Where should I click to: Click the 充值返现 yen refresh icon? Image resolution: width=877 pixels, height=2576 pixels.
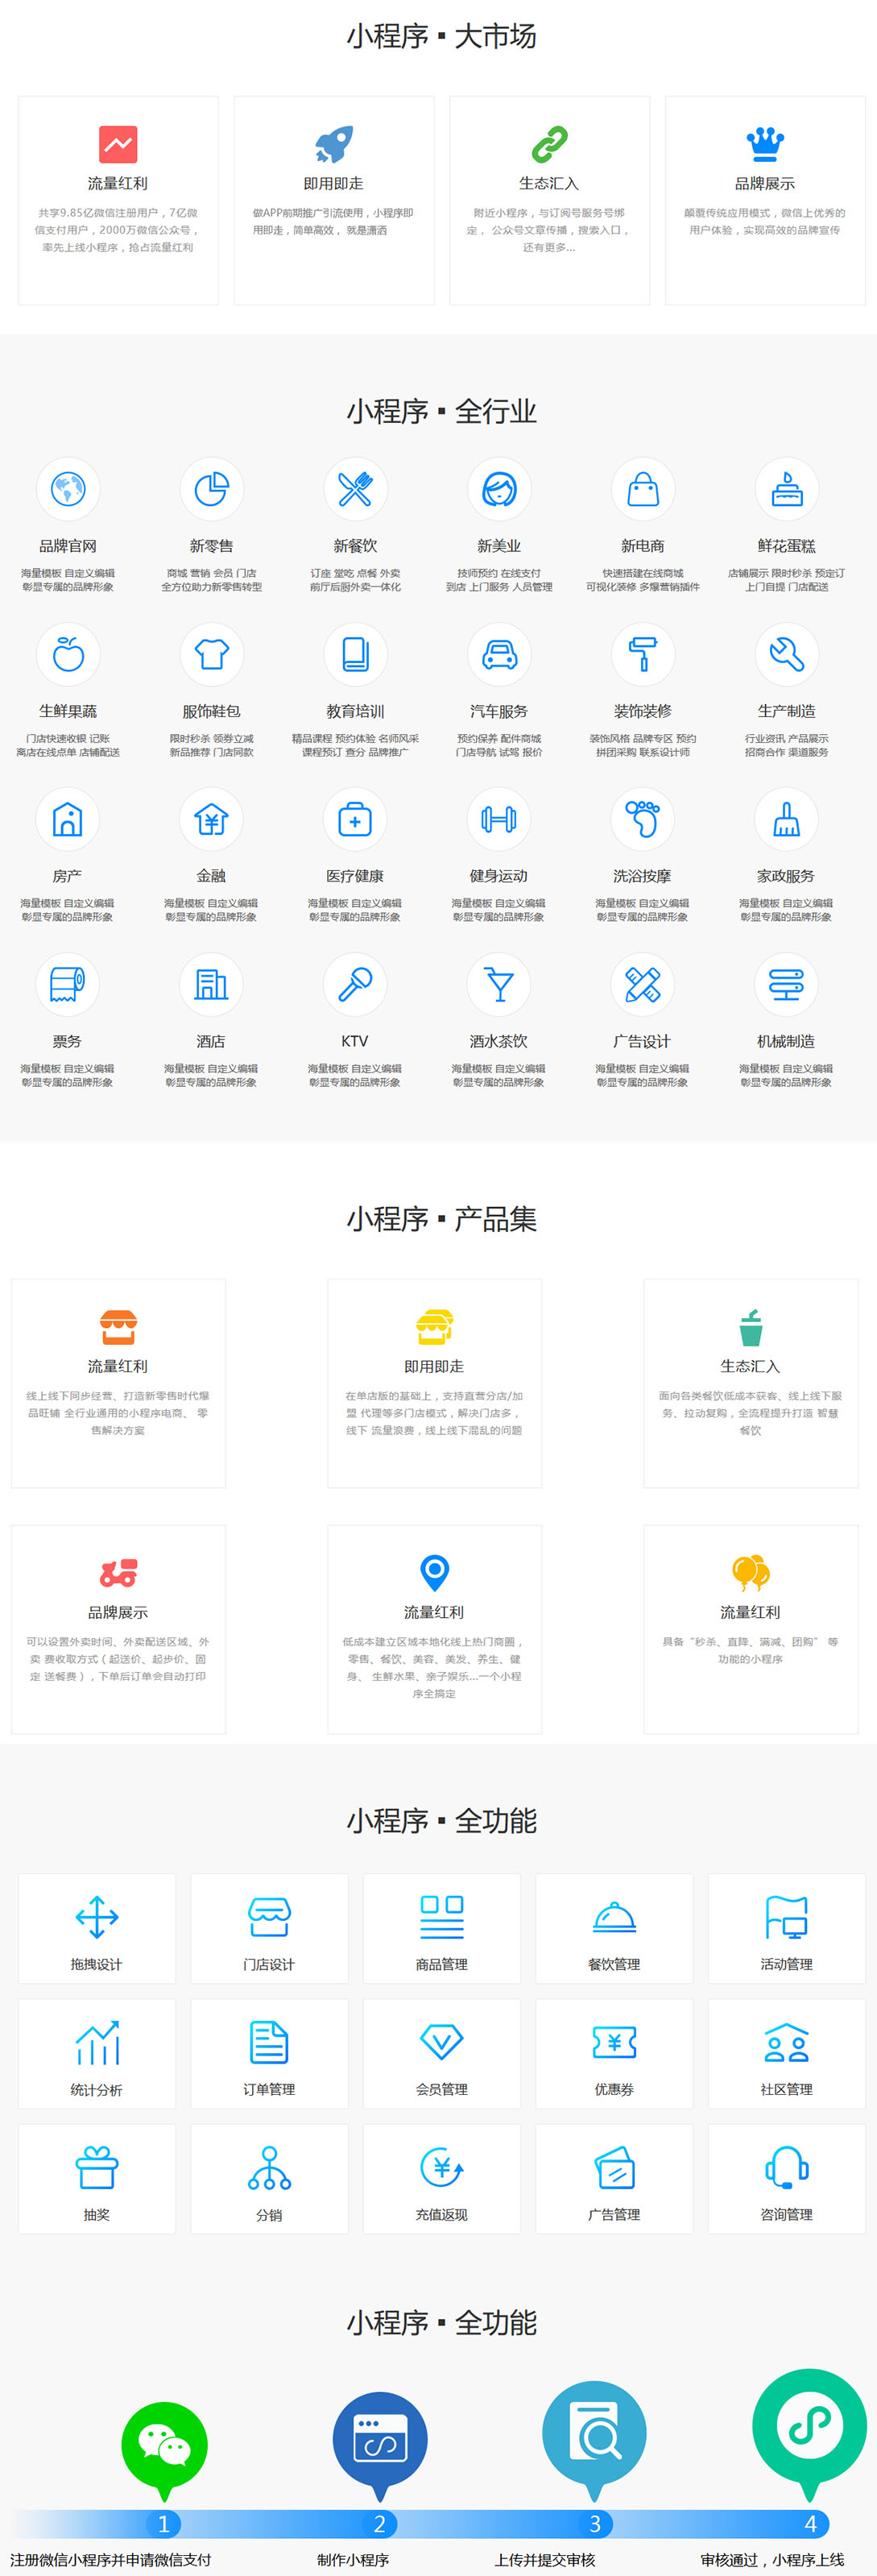442,2168
